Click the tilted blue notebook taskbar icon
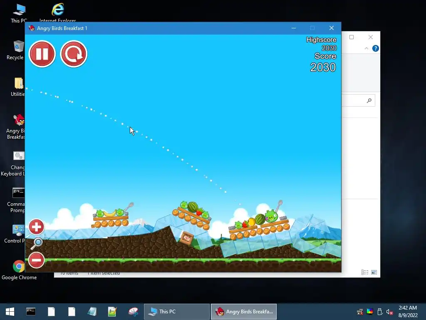The height and width of the screenshot is (320, 426). click(x=92, y=312)
